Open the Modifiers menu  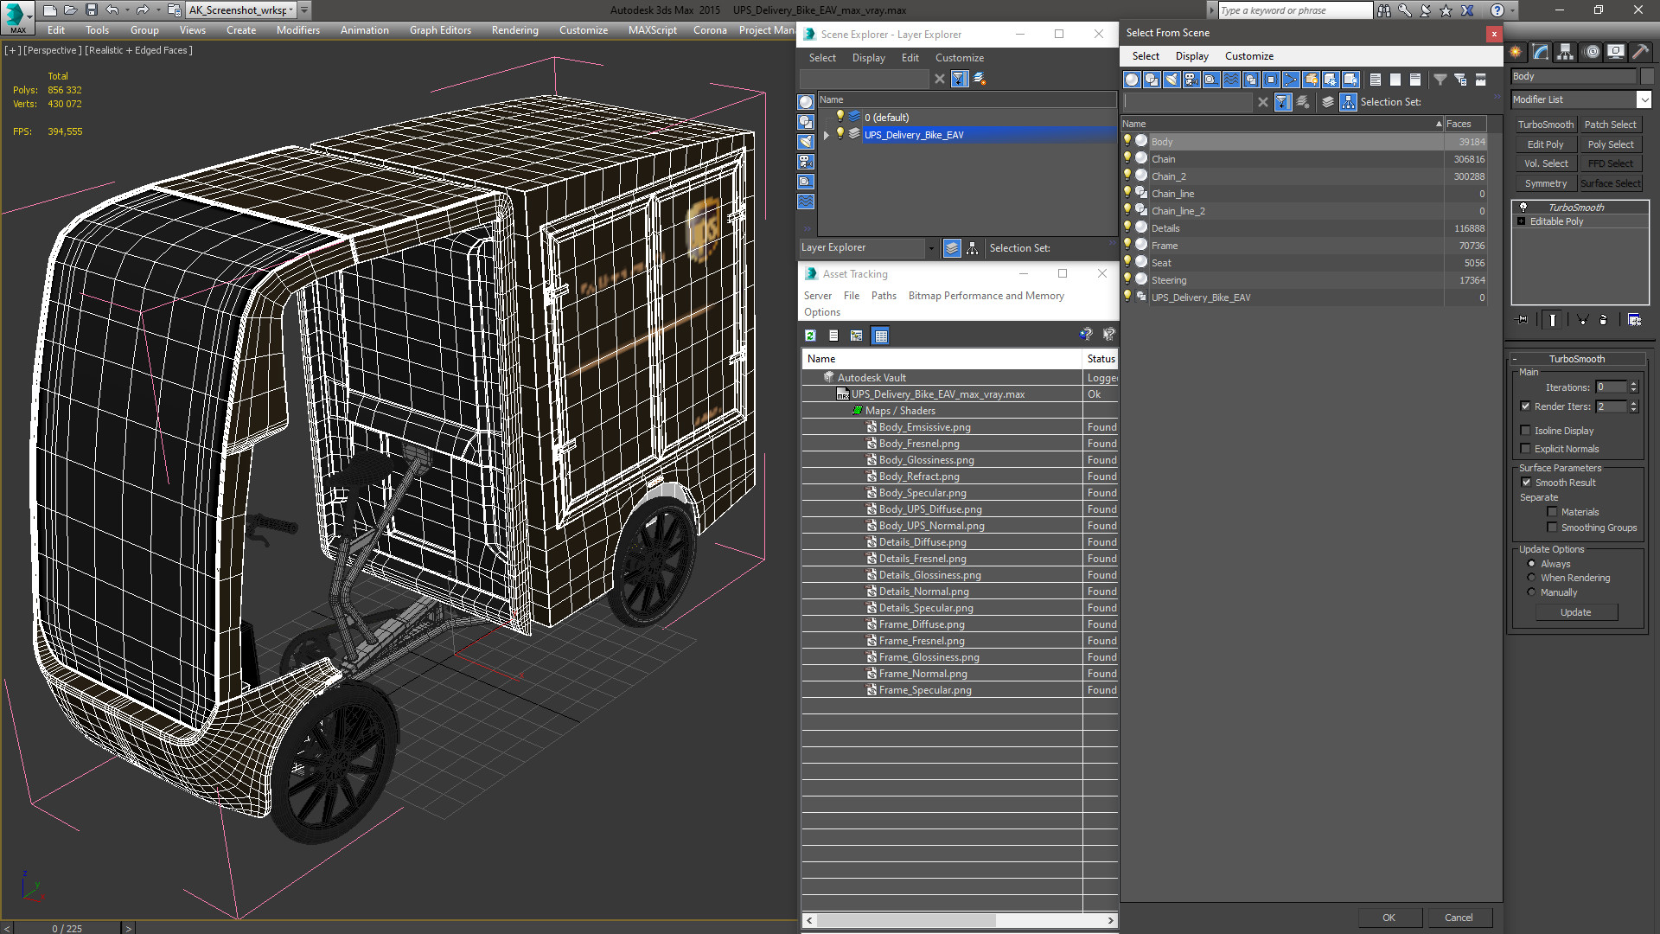pyautogui.click(x=297, y=30)
